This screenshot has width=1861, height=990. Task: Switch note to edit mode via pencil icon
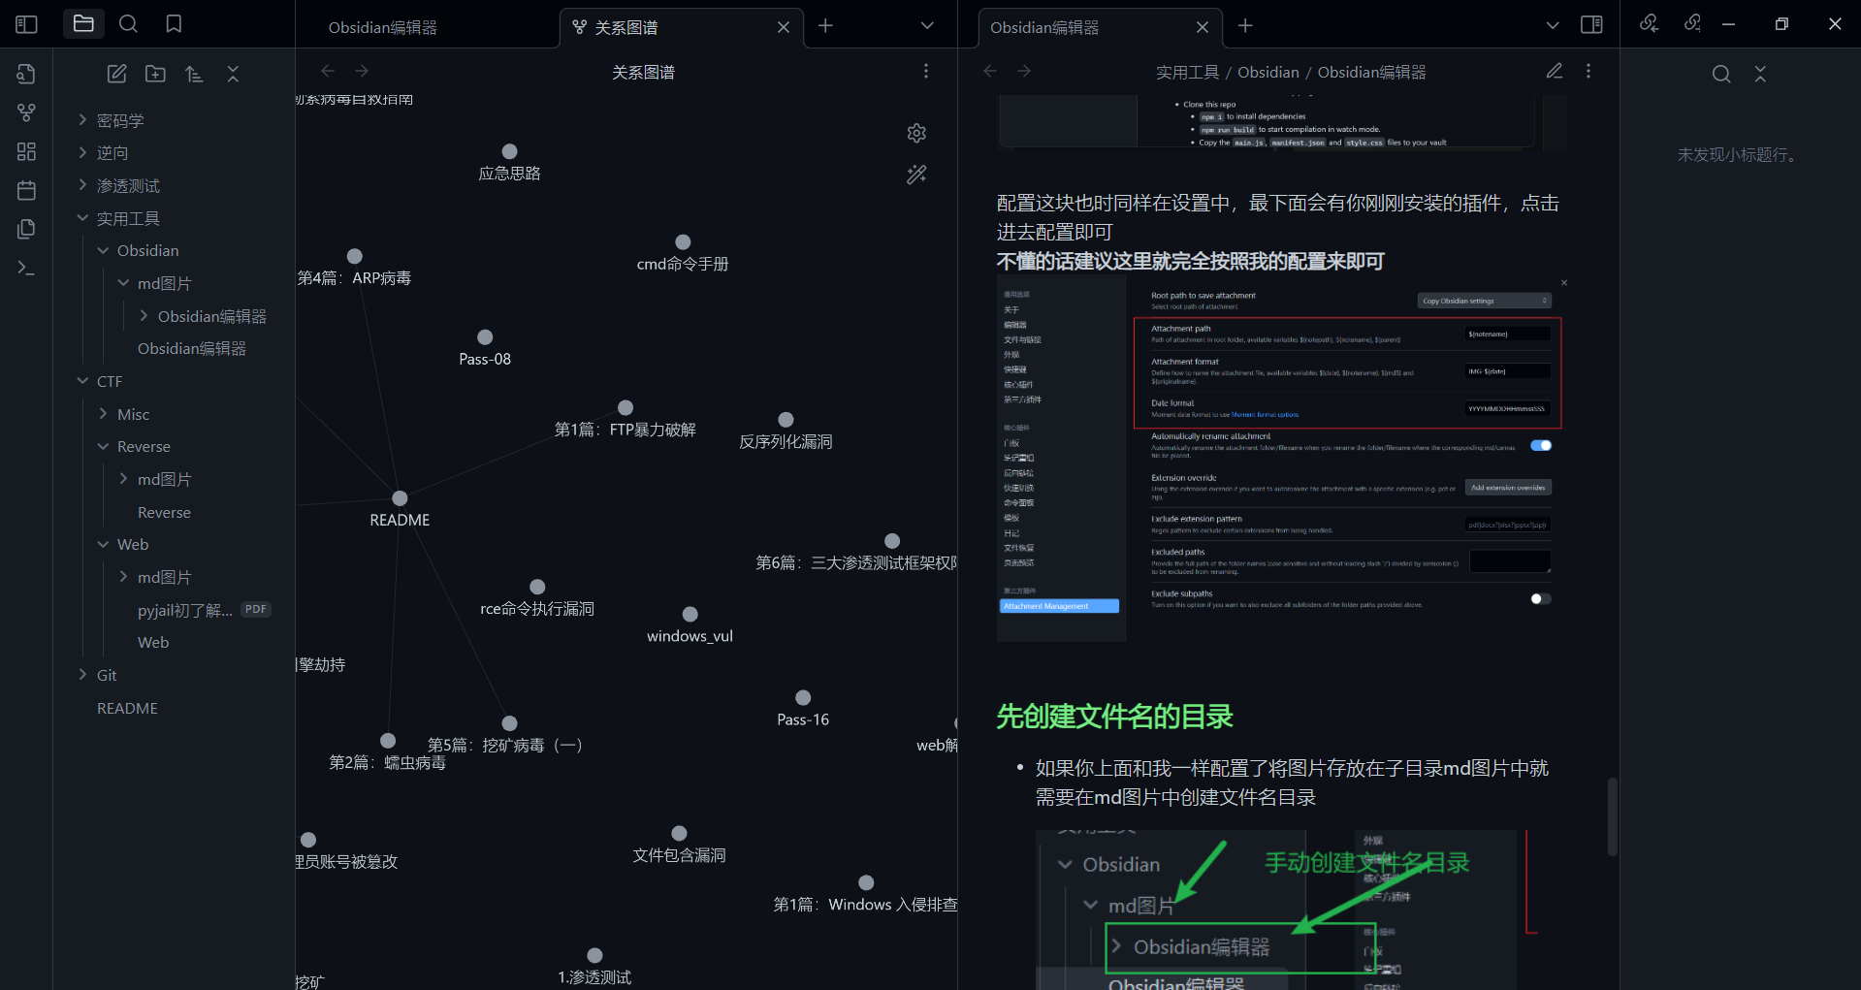[x=1554, y=71]
